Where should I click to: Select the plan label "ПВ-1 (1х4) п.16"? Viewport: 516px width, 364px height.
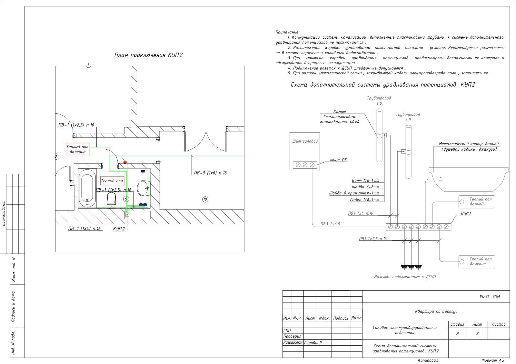[x=84, y=229]
